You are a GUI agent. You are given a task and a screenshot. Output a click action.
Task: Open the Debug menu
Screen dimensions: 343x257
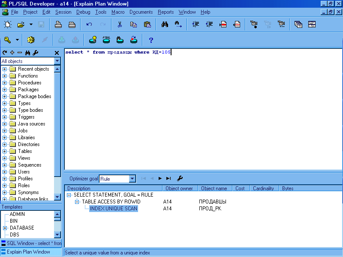tap(83, 12)
